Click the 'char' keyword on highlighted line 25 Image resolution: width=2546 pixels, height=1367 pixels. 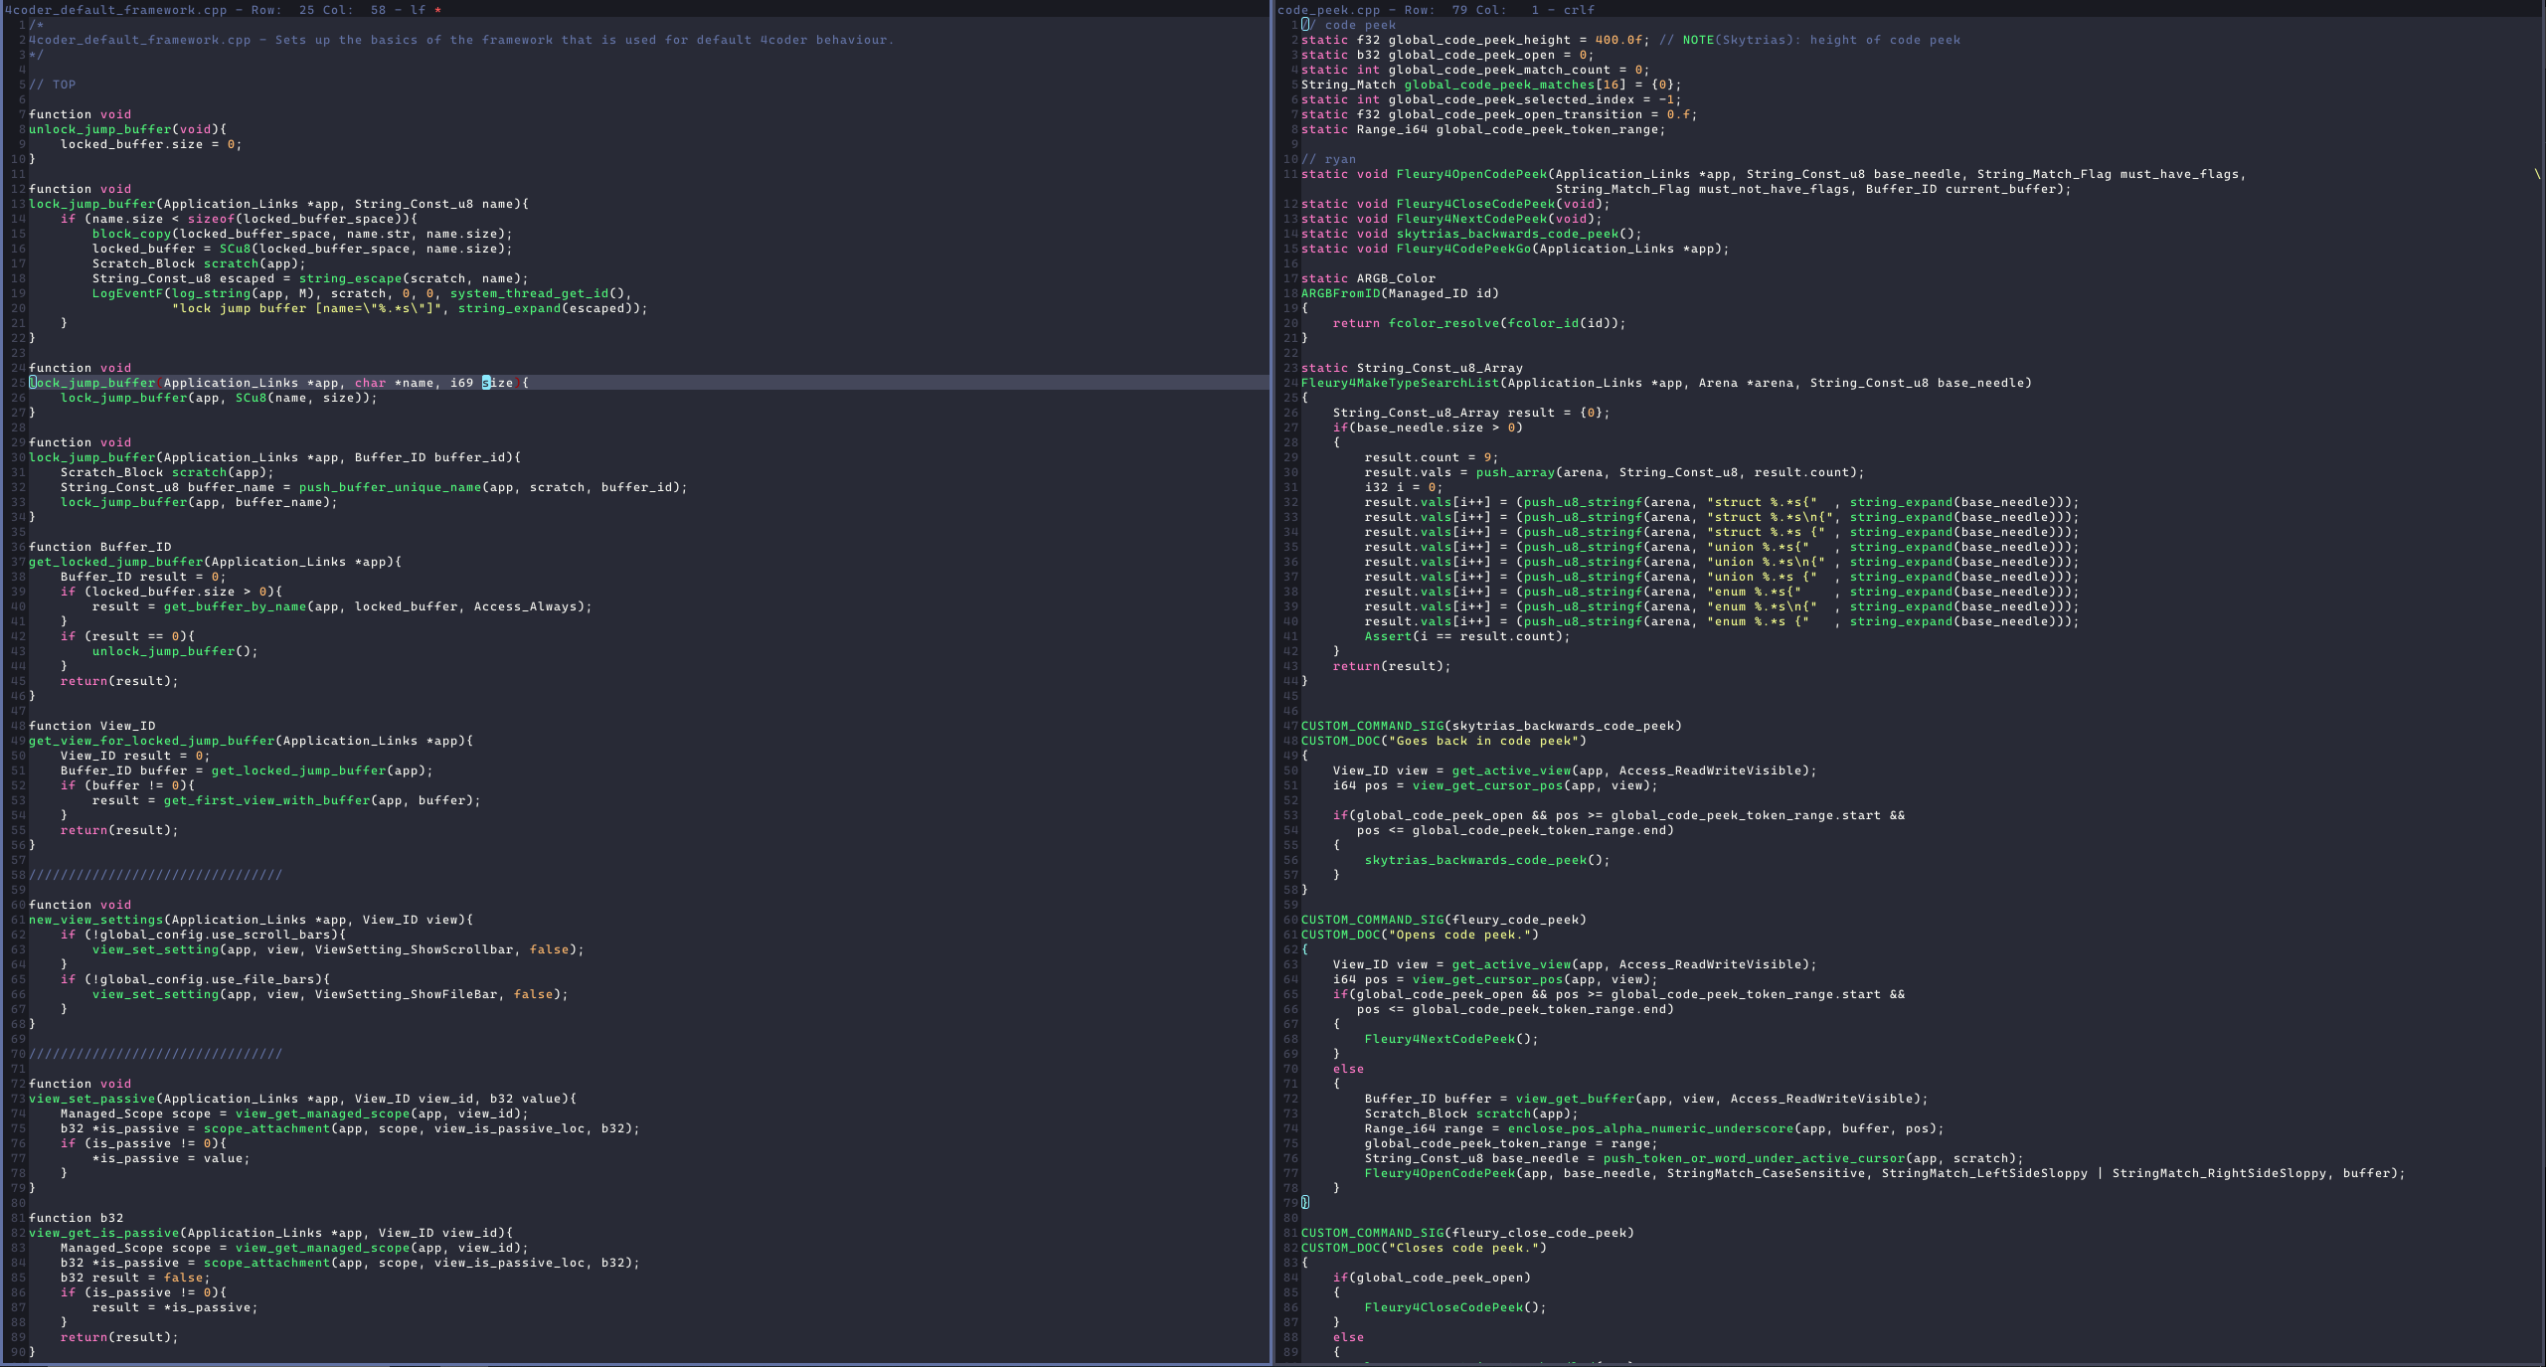(x=371, y=383)
